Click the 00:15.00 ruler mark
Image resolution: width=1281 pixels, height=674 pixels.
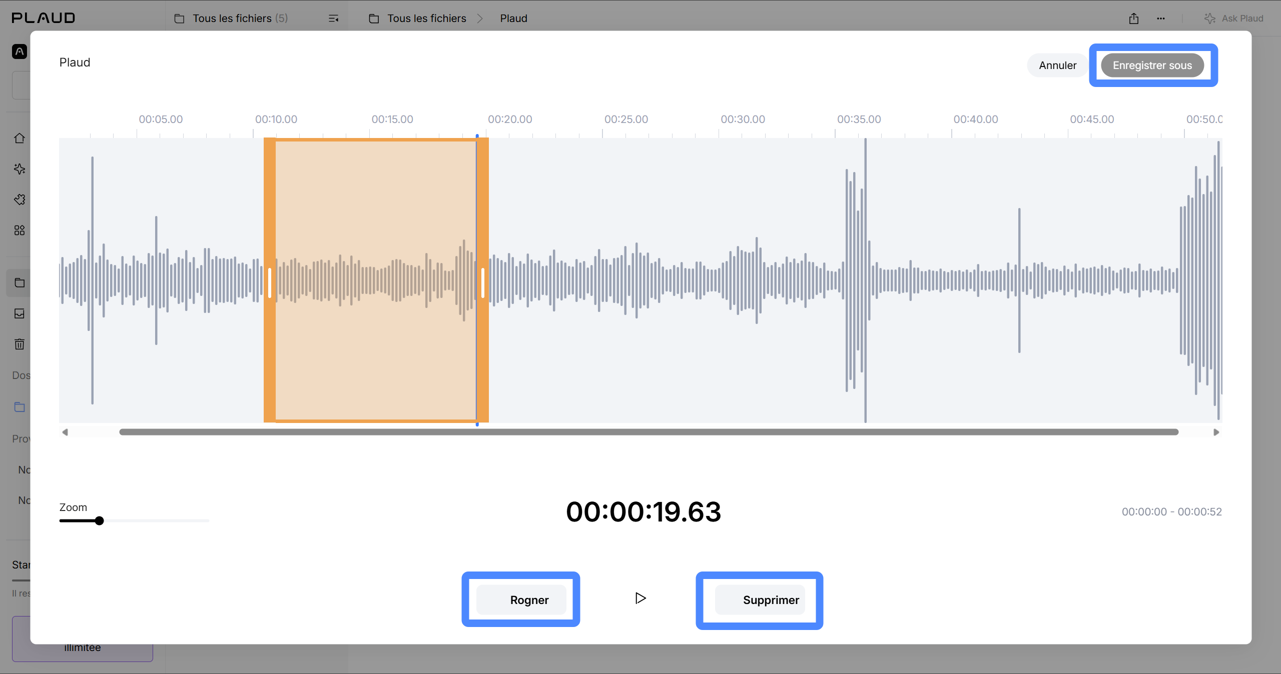[392, 119]
